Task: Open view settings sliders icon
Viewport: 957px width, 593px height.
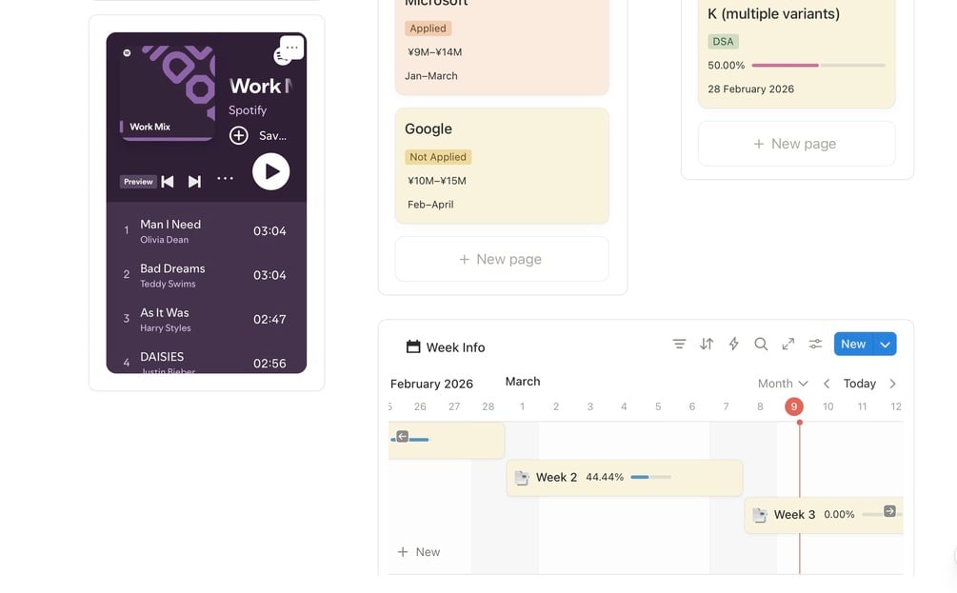Action: coord(815,344)
